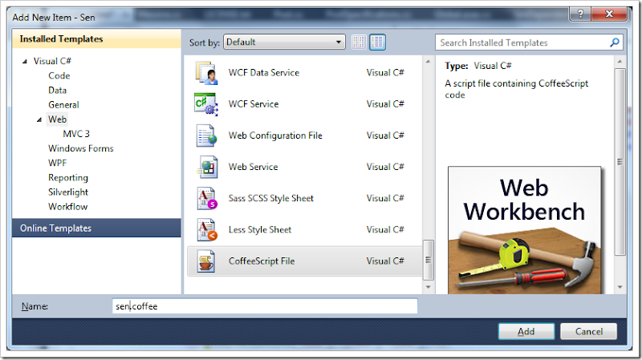Open the Installed Templates section header
The height and width of the screenshot is (360, 642).
[x=96, y=38]
